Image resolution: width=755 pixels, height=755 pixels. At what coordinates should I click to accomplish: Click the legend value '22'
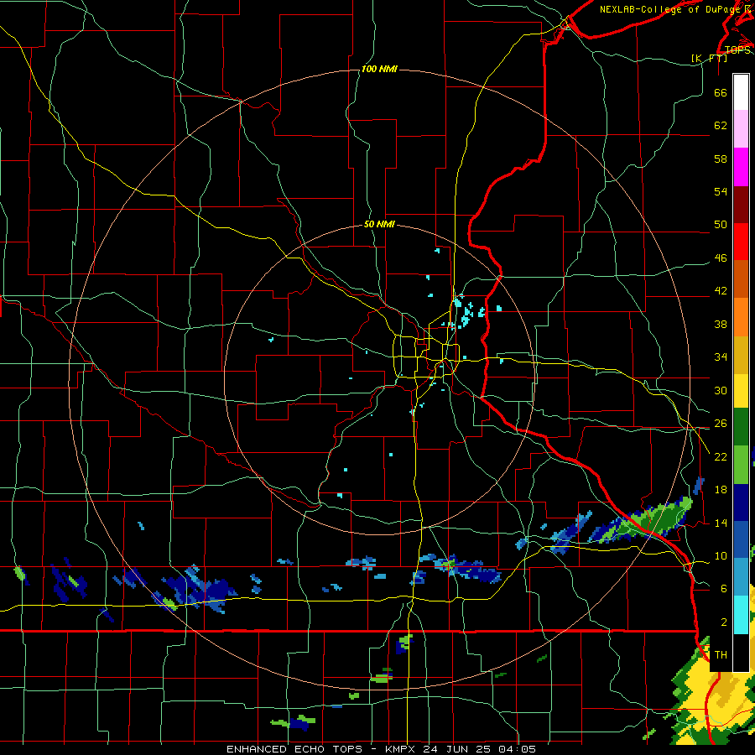721,456
